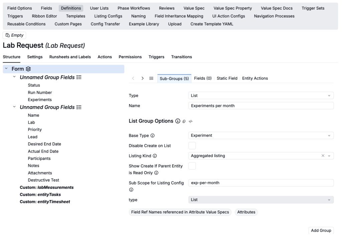The height and width of the screenshot is (239, 342).
Task: Collapse second Unnamed Group Fields node
Action: [x=14, y=107]
